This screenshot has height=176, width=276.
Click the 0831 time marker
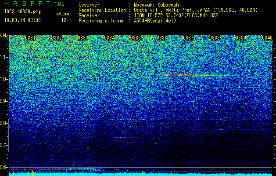(x=30, y=38)
